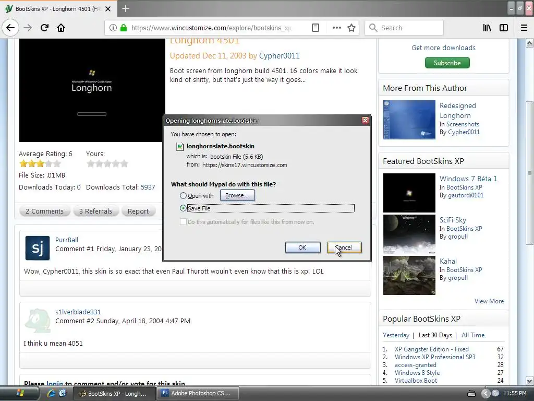Open the Virtualbox Boot link
This screenshot has height=401, width=534.
pyautogui.click(x=416, y=381)
